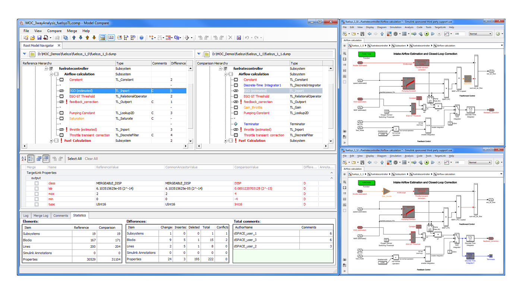
Task: Open the TargetLink menu in upper Simulink window
Action: pyautogui.click(x=440, y=27)
